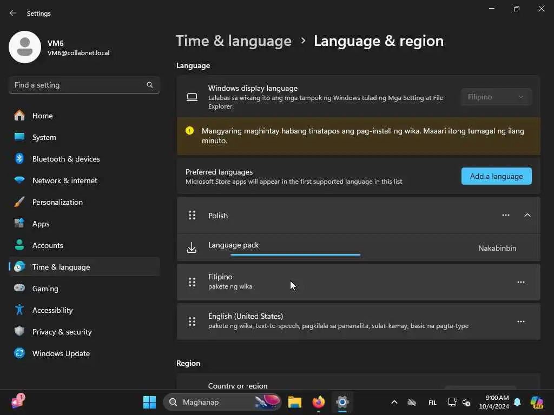
Task: Open the 9:00 AM clock and date
Action: (x=493, y=402)
